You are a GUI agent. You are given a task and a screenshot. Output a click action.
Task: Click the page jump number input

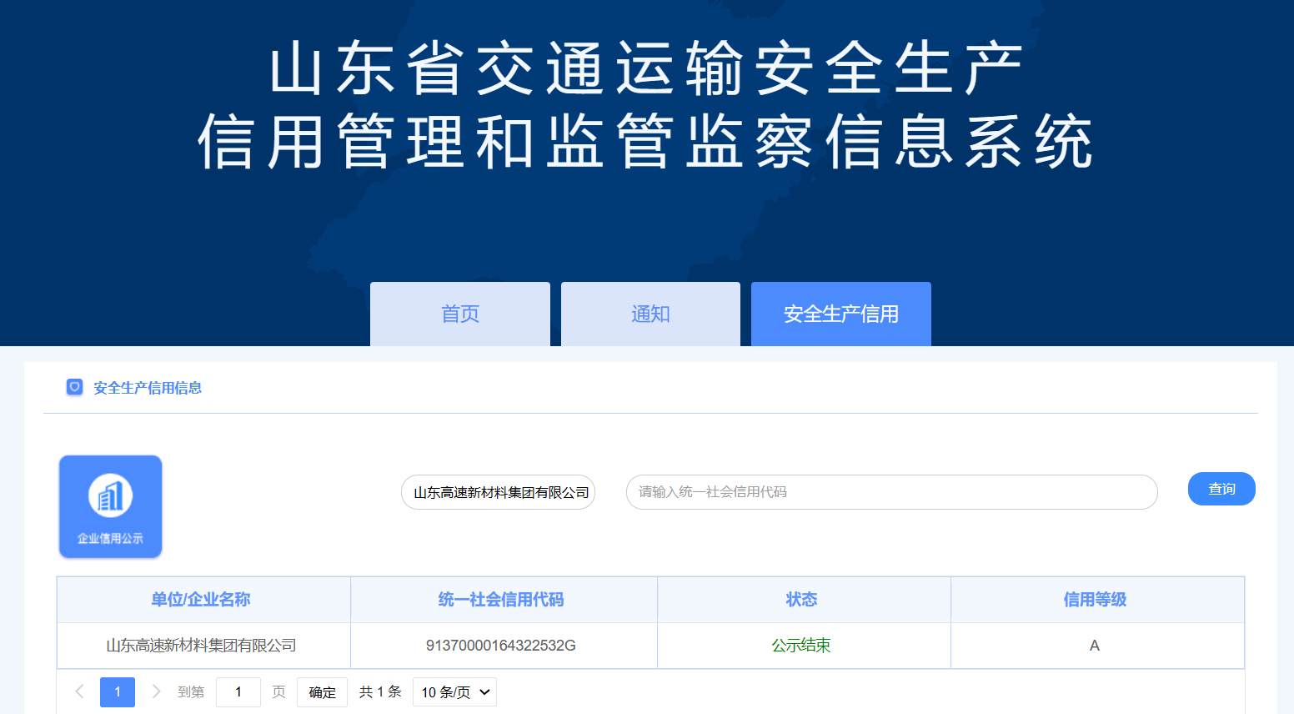(238, 692)
